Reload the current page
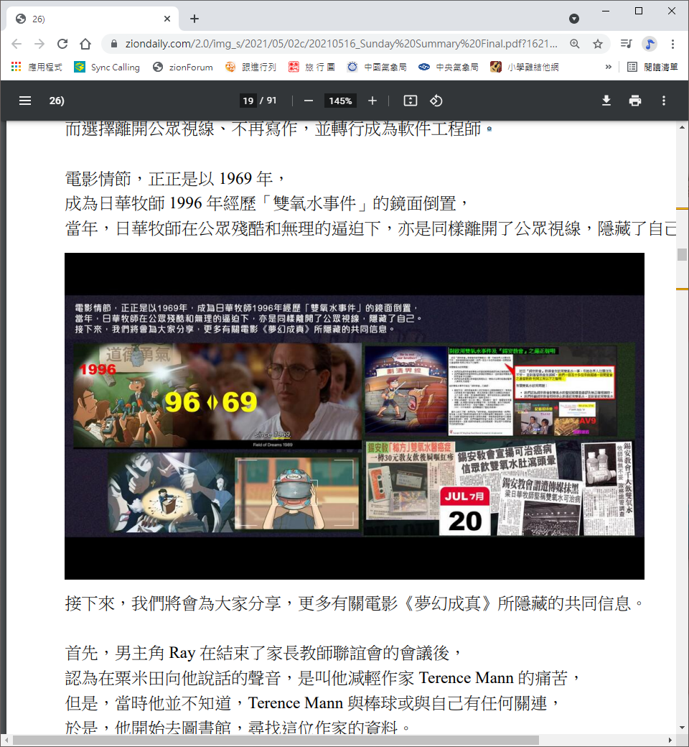Image resolution: width=689 pixels, height=747 pixels. [62, 44]
